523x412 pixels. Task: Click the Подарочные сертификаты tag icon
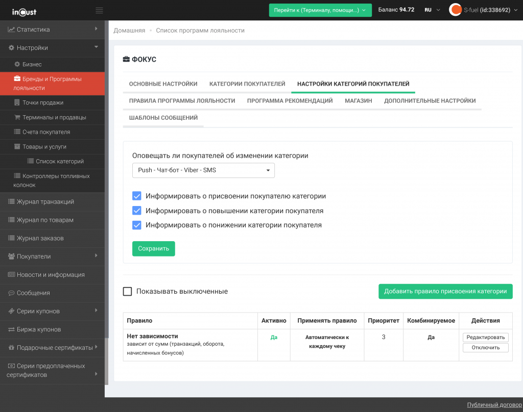coord(11,348)
